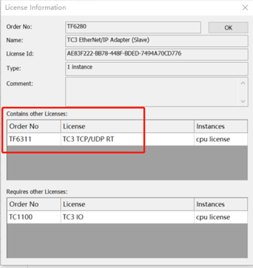253x268 pixels.
Task: Click the Name field with EtherNet/IP Adapter
Action: click(157, 41)
